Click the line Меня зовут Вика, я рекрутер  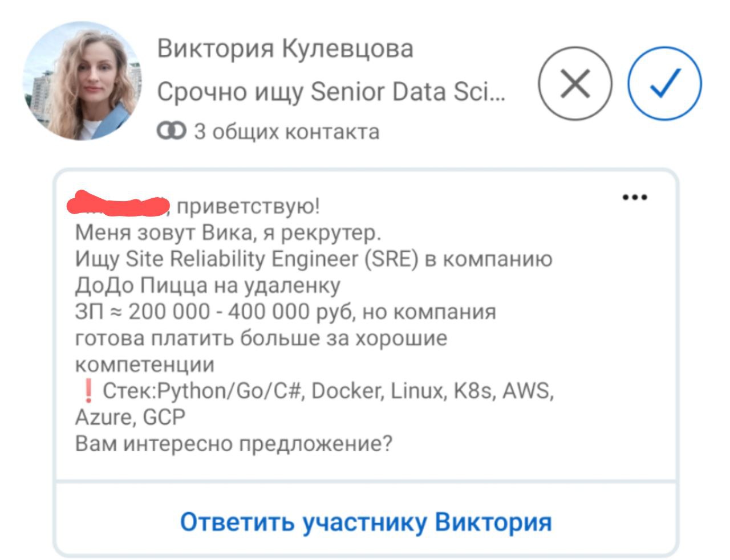tap(228, 232)
